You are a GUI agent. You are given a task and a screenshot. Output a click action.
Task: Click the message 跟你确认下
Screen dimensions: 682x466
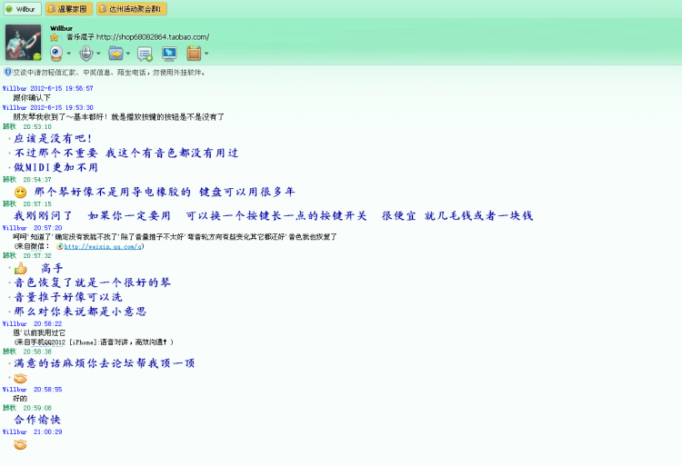click(x=32, y=98)
